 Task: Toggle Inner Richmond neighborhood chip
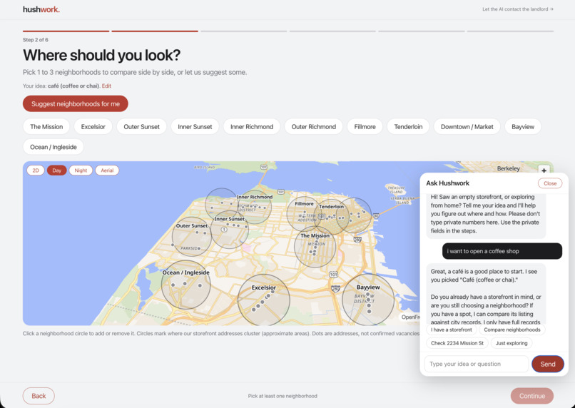[x=252, y=127]
